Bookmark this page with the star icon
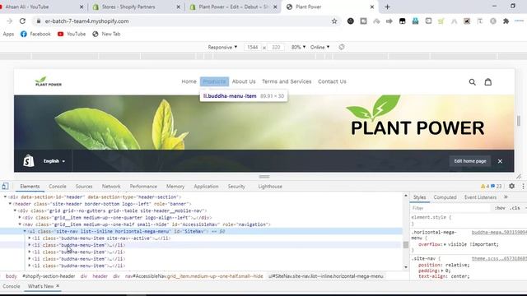This screenshot has width=527, height=296. [x=334, y=21]
